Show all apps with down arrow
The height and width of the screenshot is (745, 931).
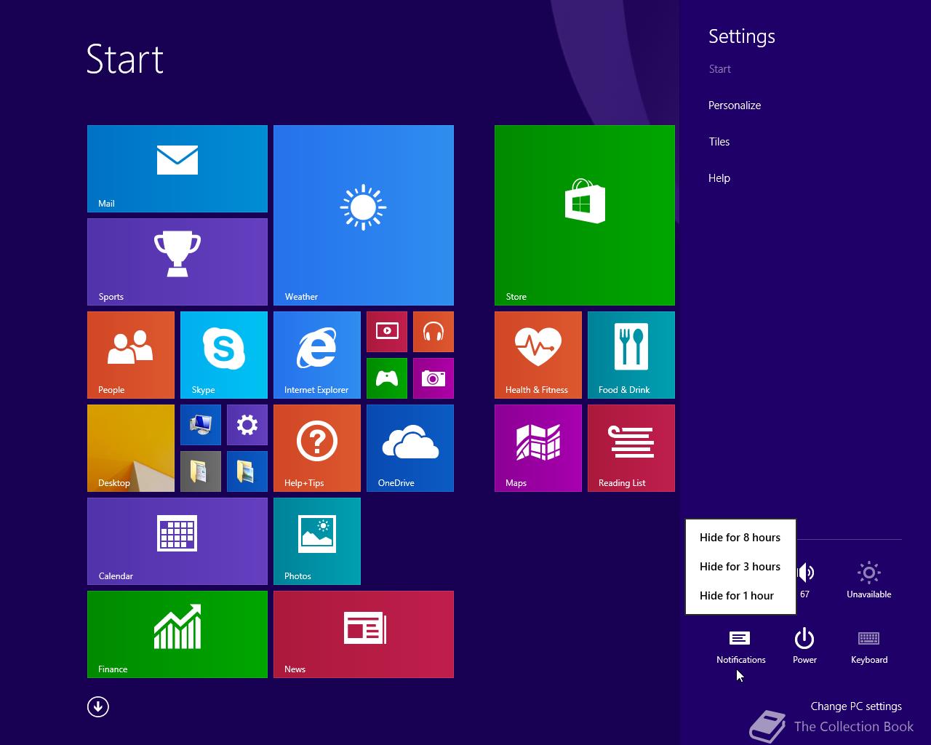[98, 706]
